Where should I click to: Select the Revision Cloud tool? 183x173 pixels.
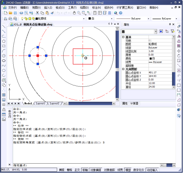pyautogui.click(x=4, y=61)
